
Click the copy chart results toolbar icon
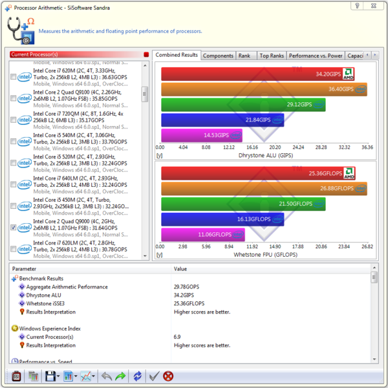(33, 376)
